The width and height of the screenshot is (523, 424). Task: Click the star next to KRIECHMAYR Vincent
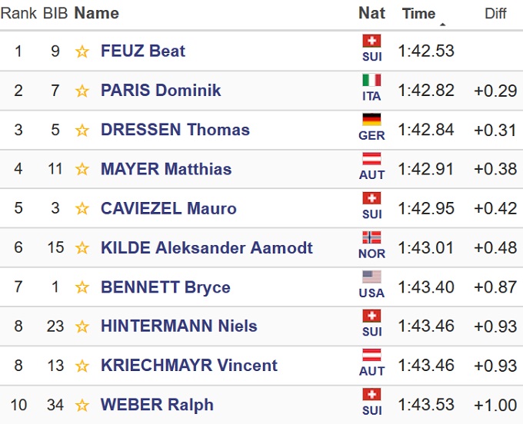click(x=82, y=366)
